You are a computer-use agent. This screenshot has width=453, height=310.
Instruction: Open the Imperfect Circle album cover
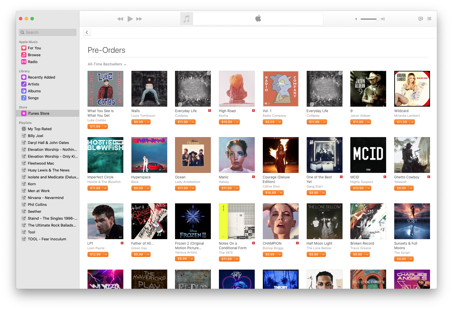pos(105,155)
